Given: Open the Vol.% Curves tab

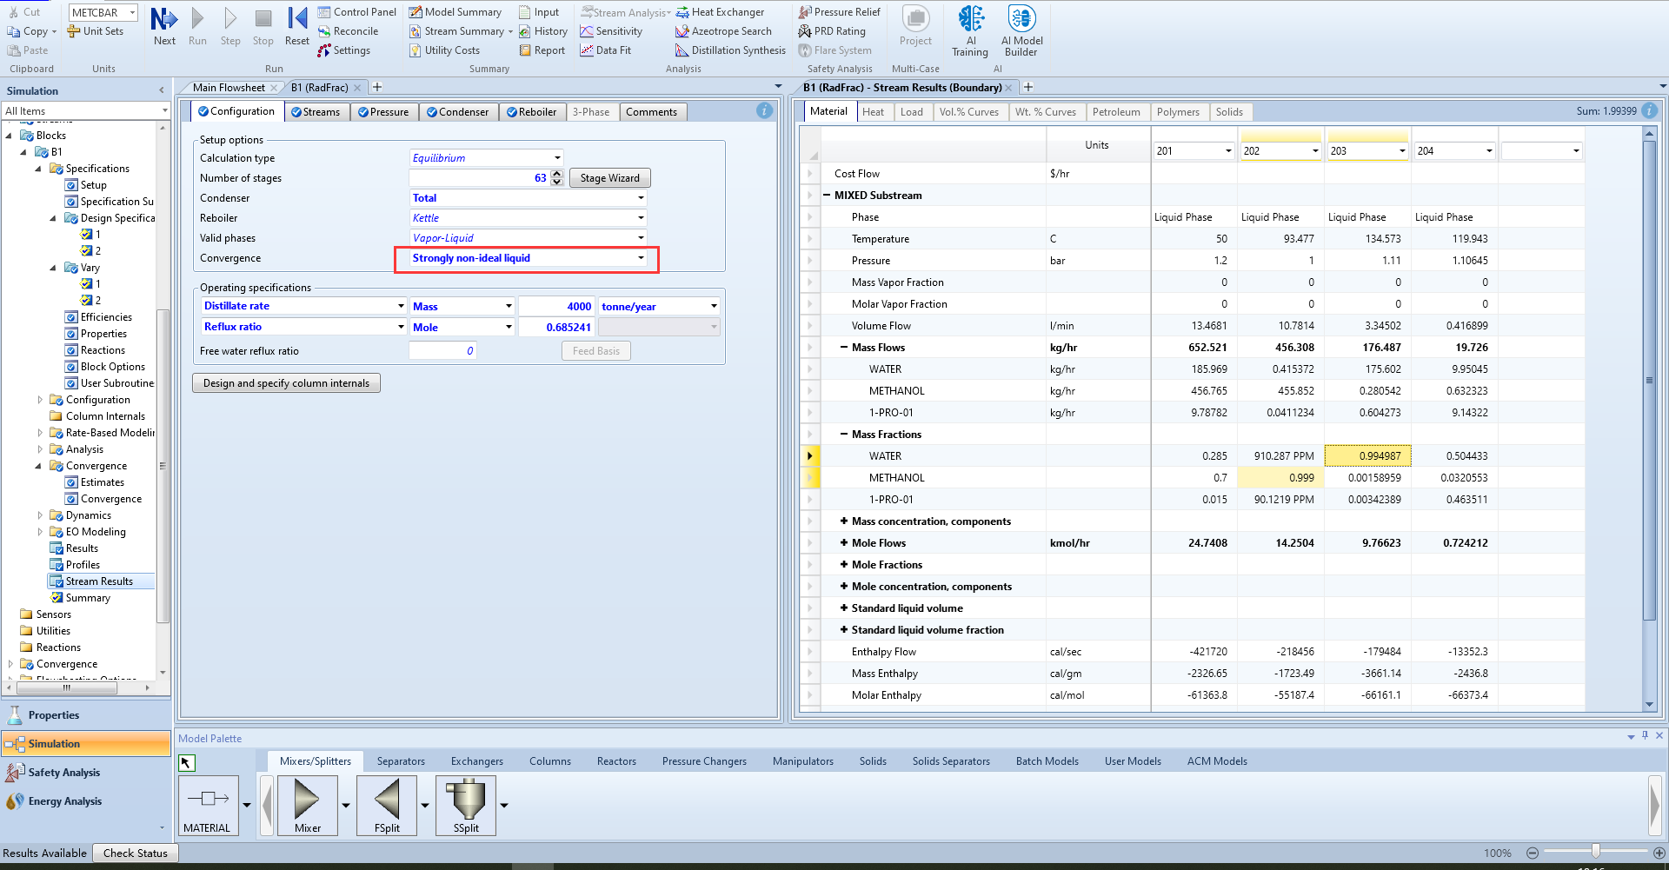Looking at the screenshot, I should 968,112.
